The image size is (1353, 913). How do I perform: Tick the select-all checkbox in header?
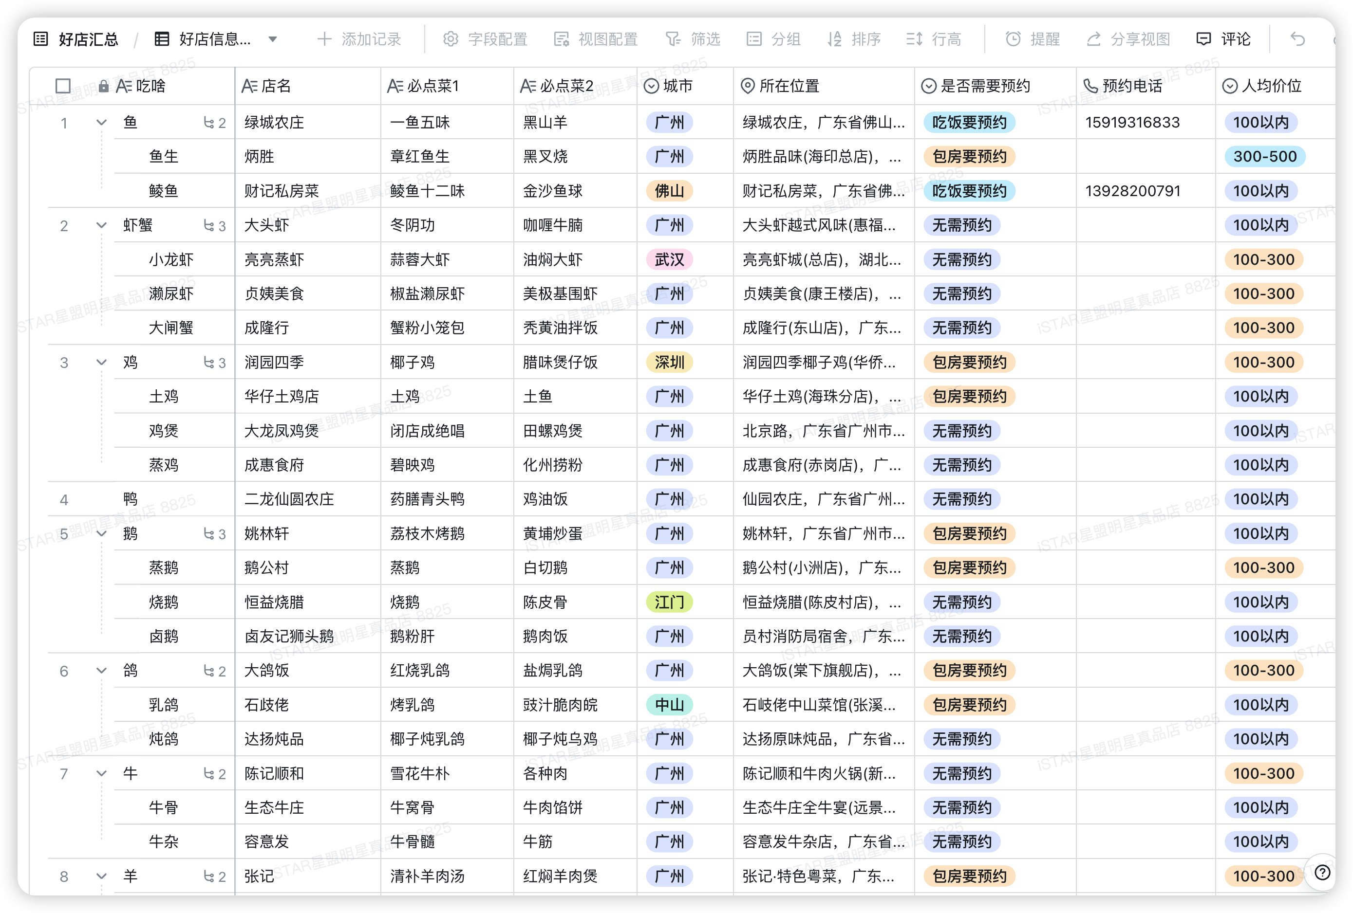(63, 86)
